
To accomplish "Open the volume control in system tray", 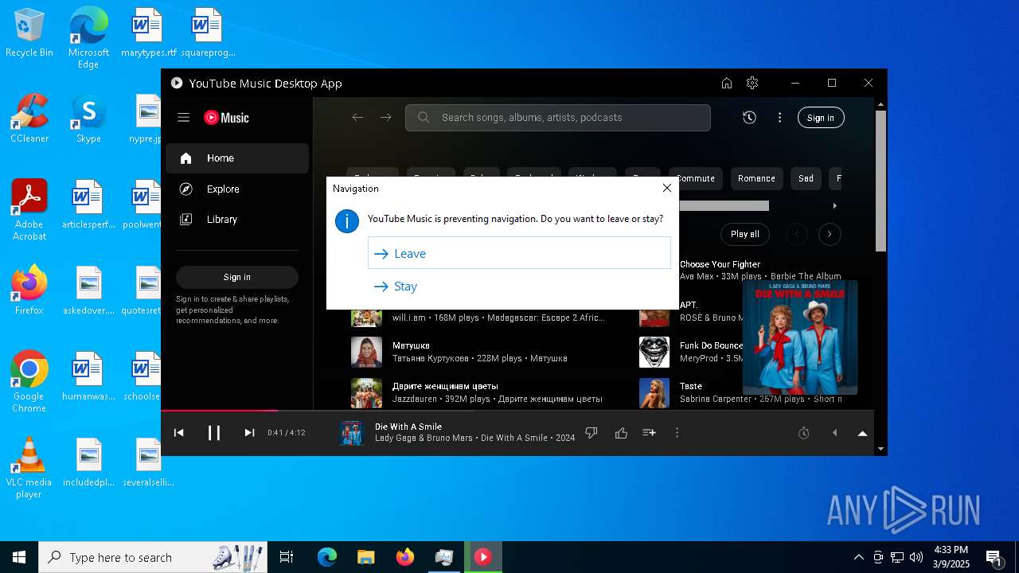I will (916, 557).
